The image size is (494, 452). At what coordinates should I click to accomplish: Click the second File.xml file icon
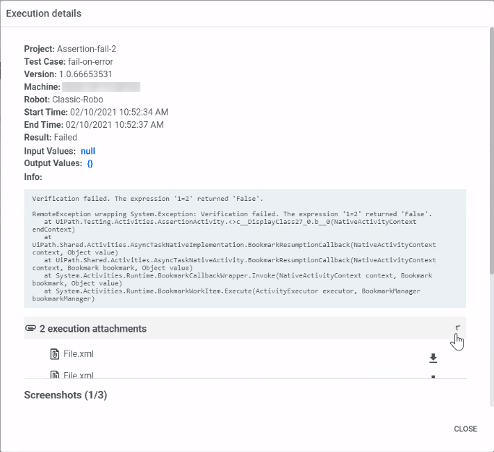(54, 375)
